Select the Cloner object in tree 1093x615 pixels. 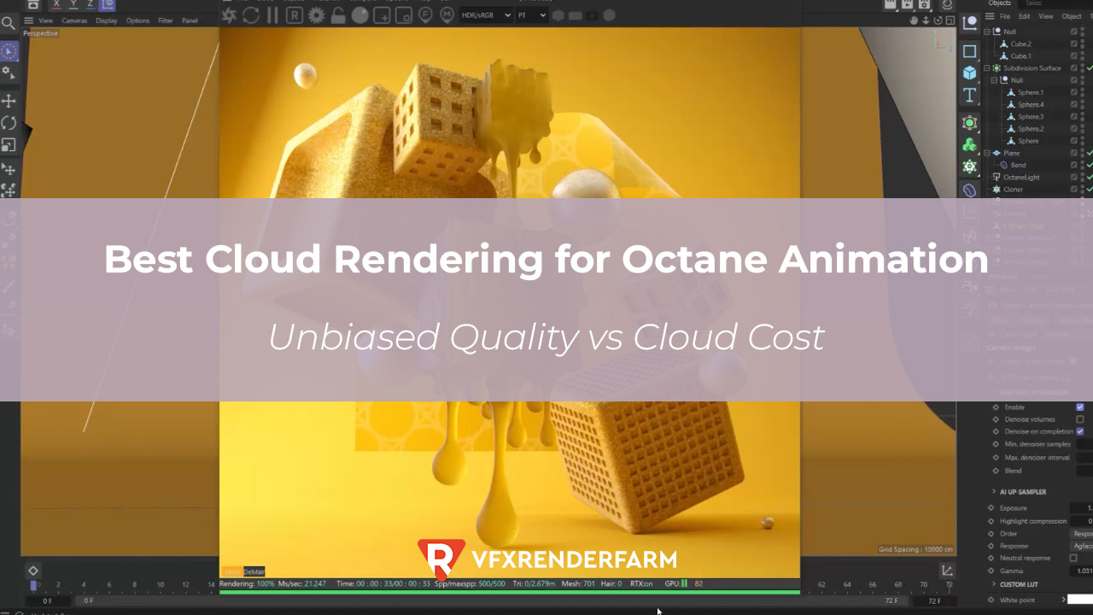(1013, 190)
